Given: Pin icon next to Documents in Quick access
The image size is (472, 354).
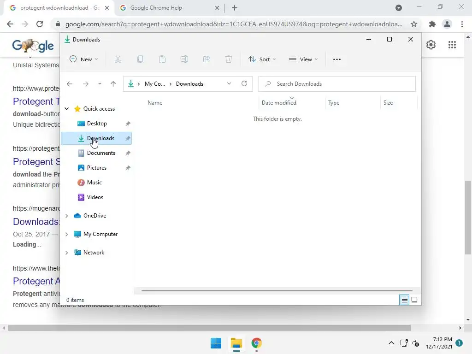Looking at the screenshot, I should coord(128,153).
